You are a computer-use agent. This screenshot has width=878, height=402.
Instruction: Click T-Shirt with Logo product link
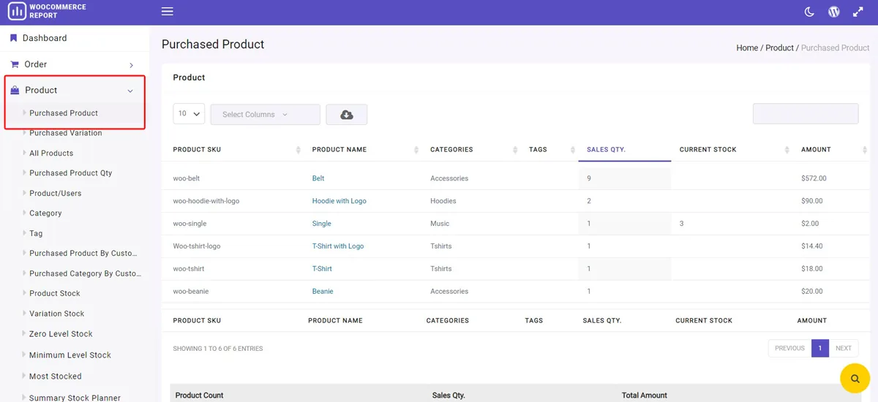click(338, 246)
